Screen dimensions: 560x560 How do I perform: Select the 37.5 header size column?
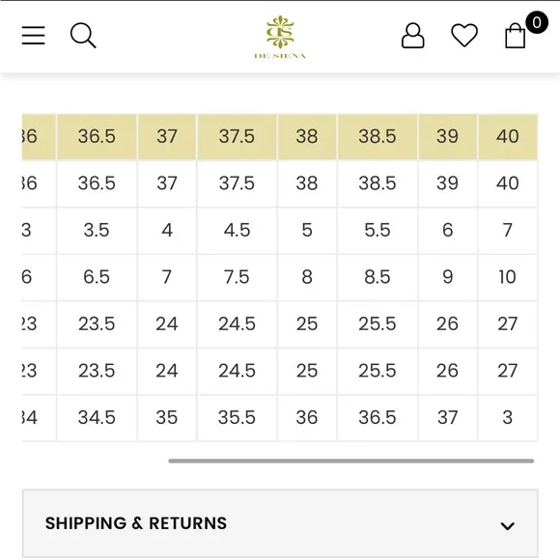point(237,136)
